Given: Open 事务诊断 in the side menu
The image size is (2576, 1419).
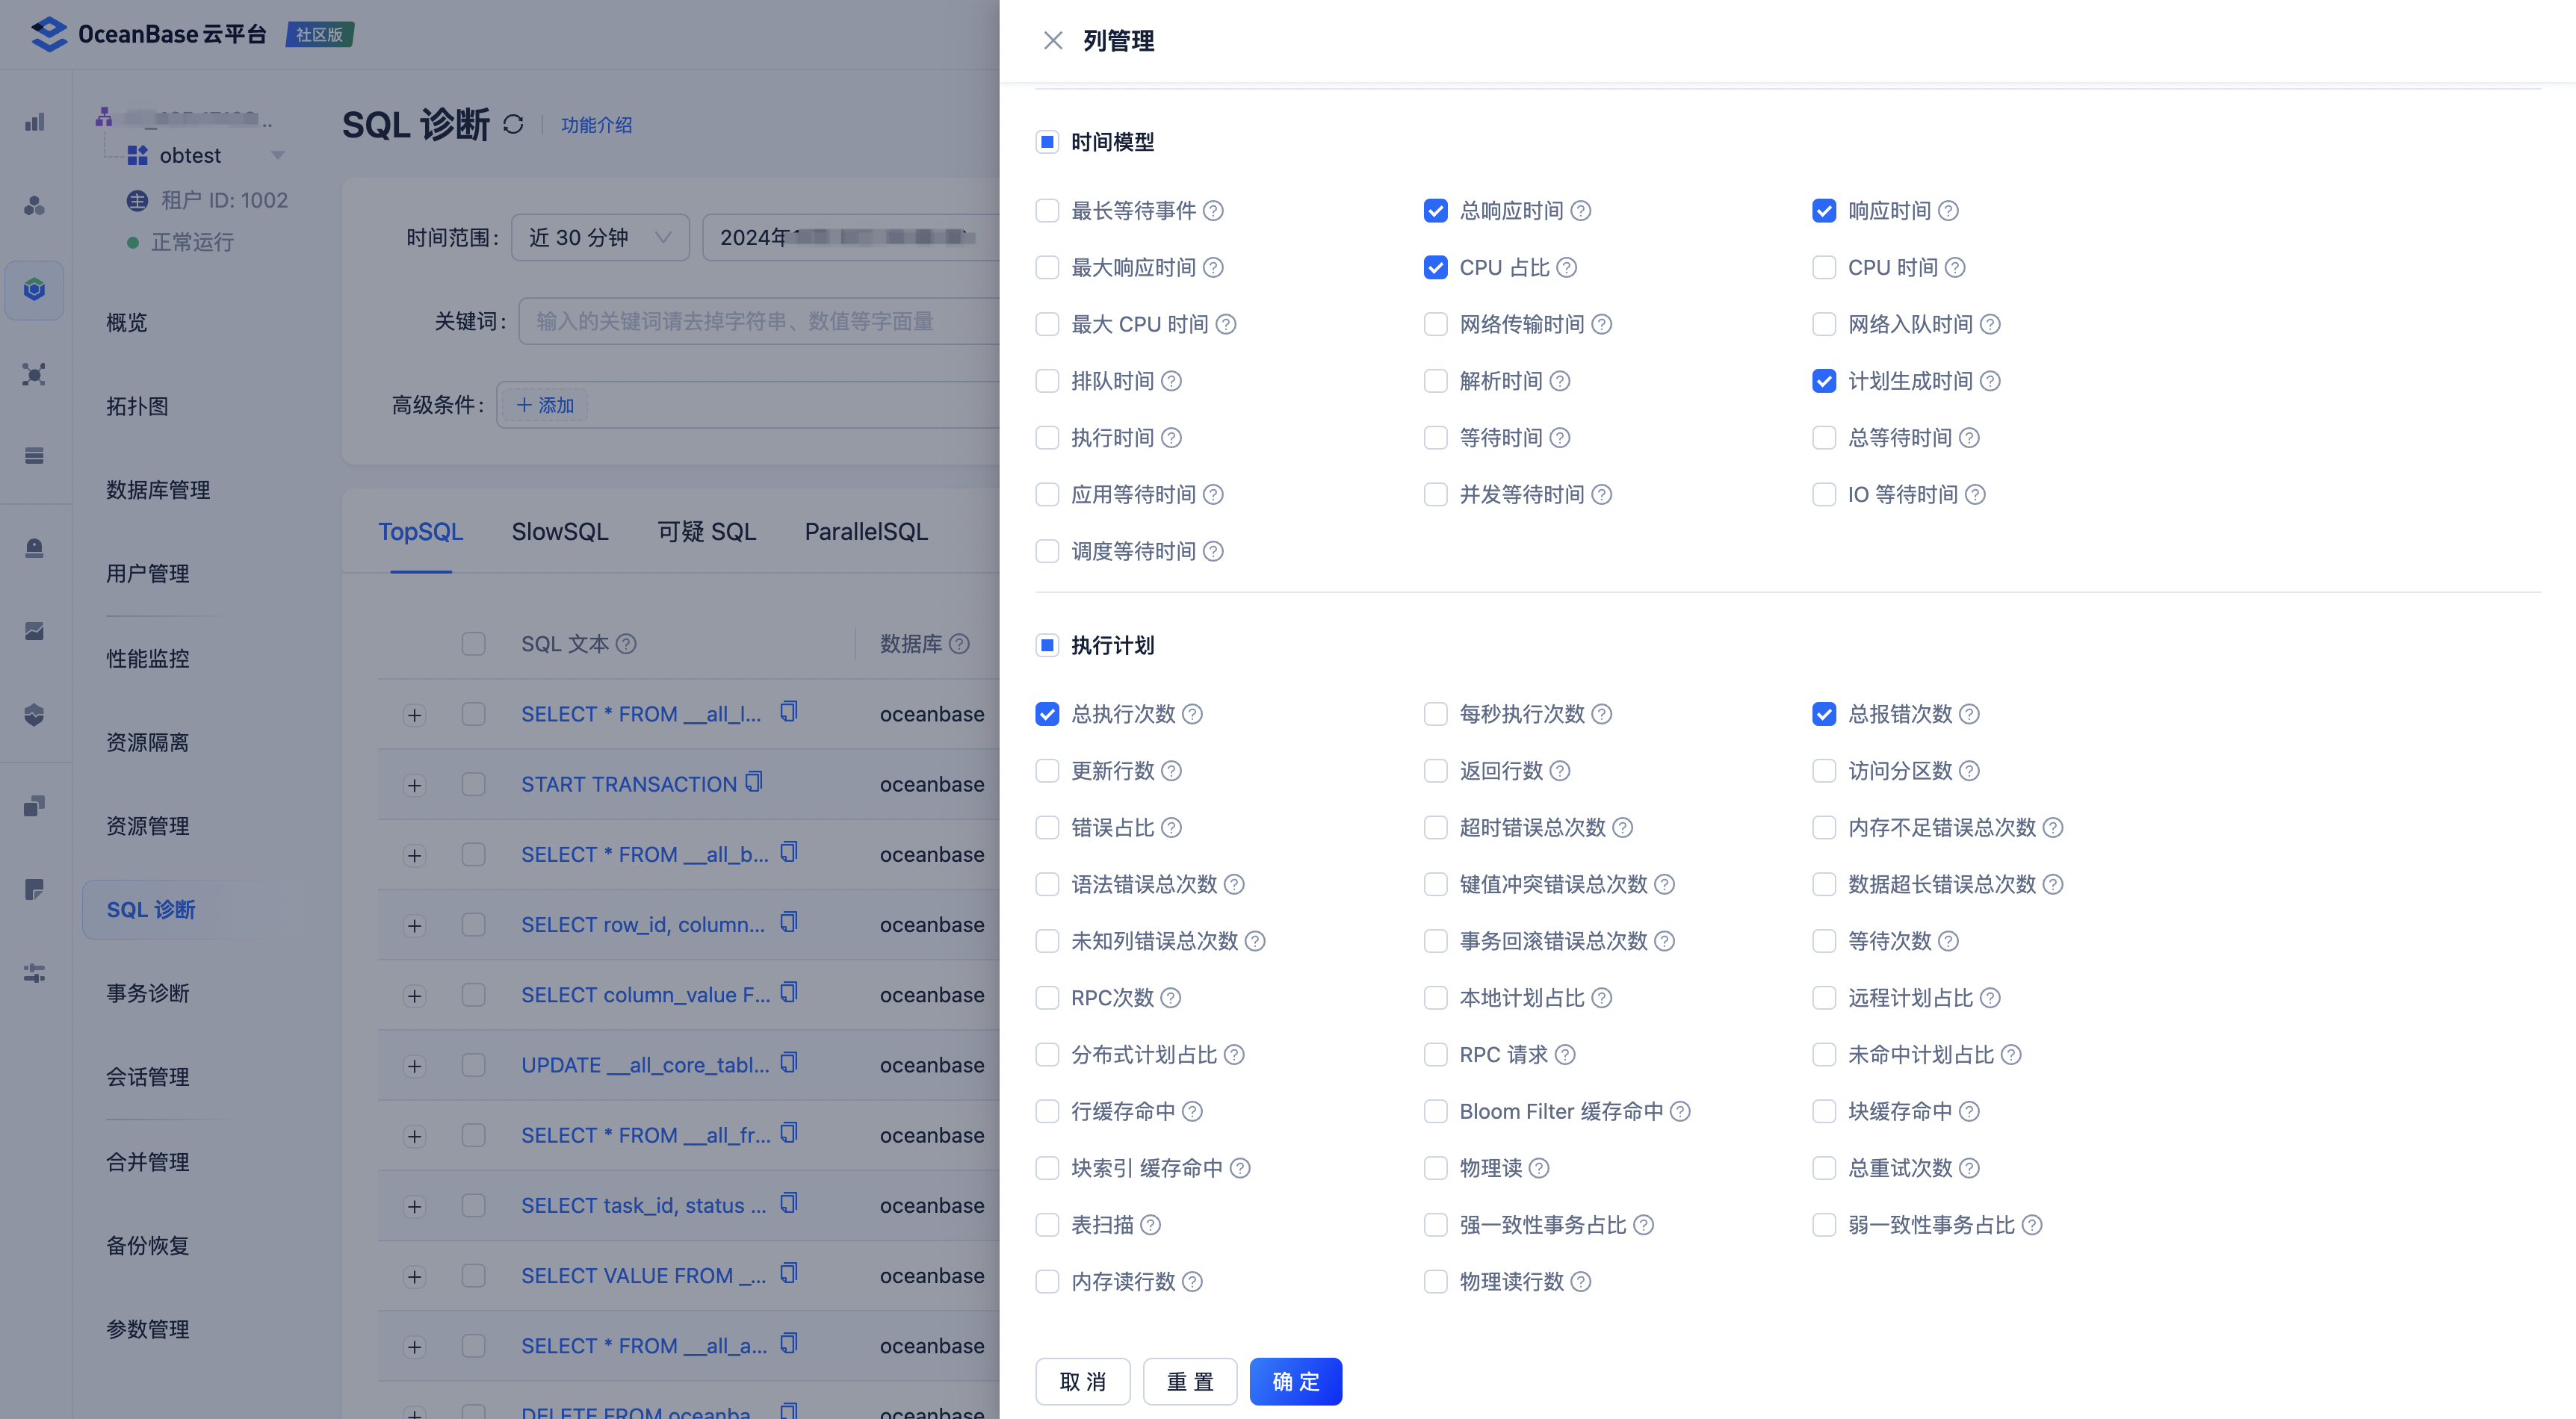Looking at the screenshot, I should [148, 993].
